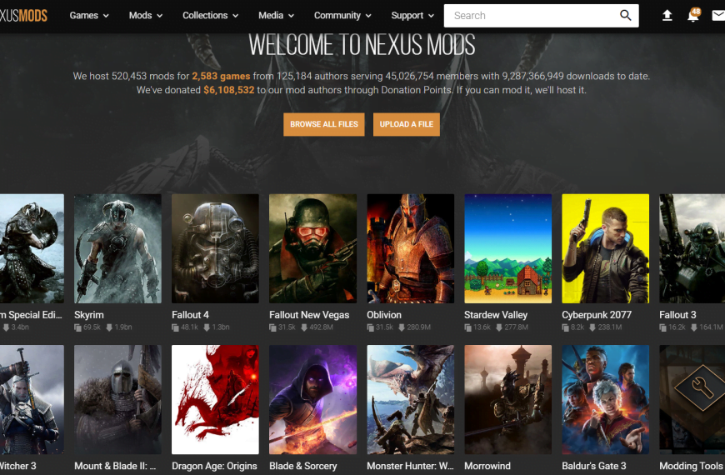The width and height of the screenshot is (725, 475).
Task: Select the Morrowind cover art
Action: 508,400
